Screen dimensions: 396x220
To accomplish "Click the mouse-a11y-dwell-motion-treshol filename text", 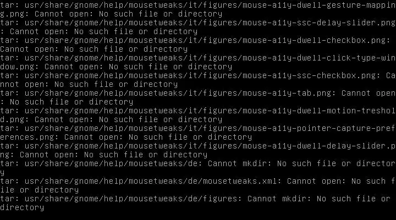I will [x=319, y=111].
